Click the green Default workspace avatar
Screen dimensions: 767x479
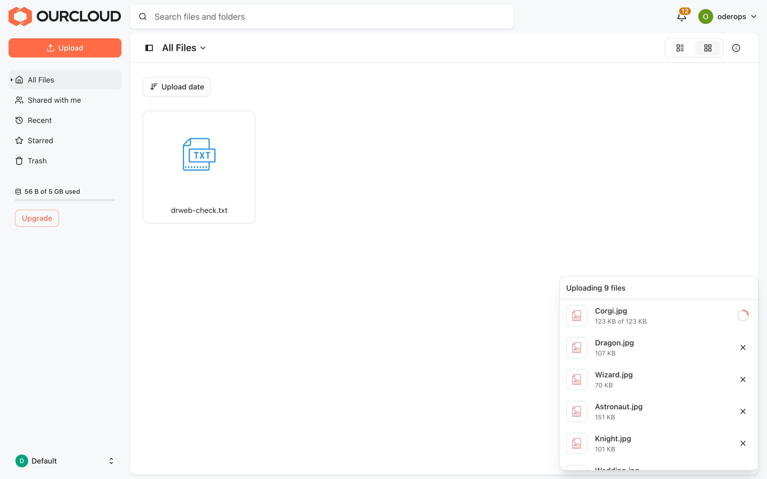tap(22, 461)
